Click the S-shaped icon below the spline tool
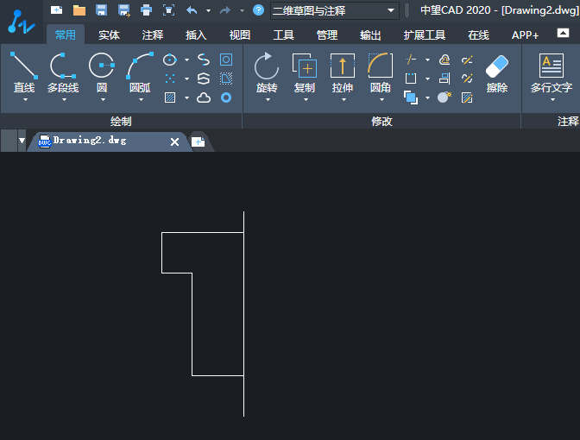This screenshot has height=440, width=580. click(204, 79)
